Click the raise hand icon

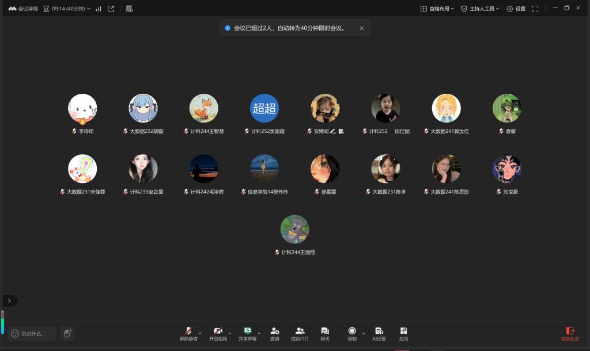pyautogui.click(x=67, y=333)
